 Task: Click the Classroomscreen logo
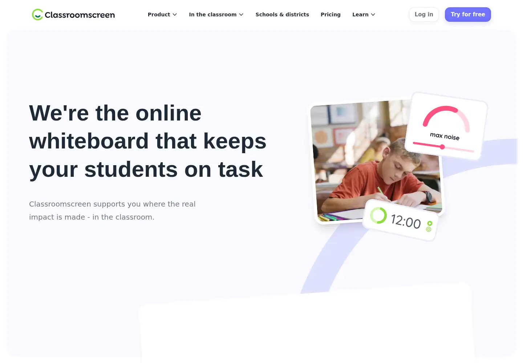(x=73, y=15)
